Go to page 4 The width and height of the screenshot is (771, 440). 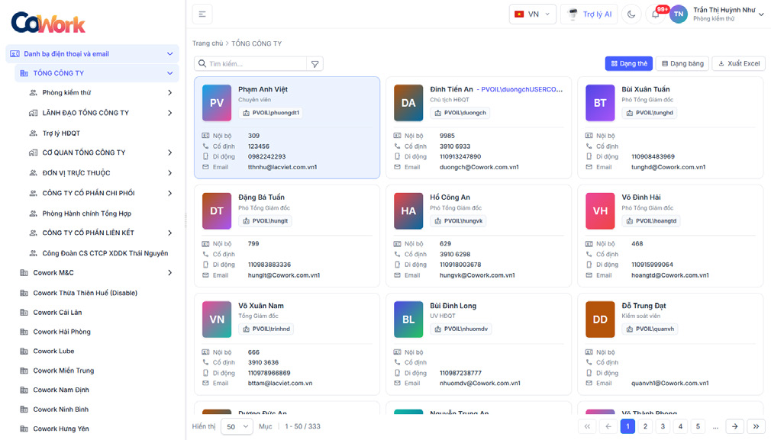(680, 426)
